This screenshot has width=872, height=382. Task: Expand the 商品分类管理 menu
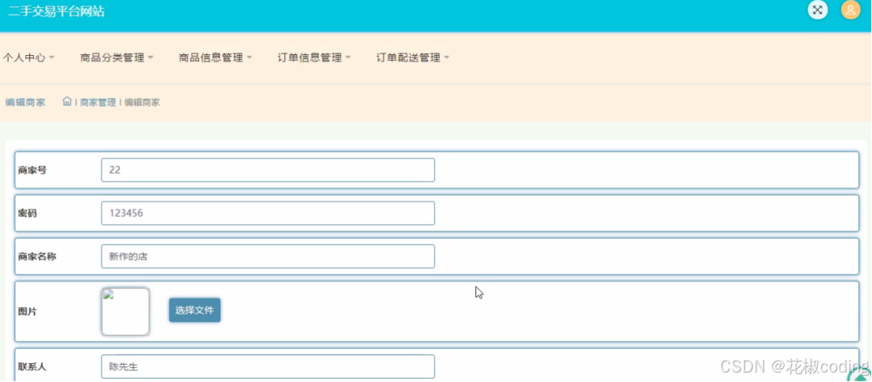(x=116, y=57)
